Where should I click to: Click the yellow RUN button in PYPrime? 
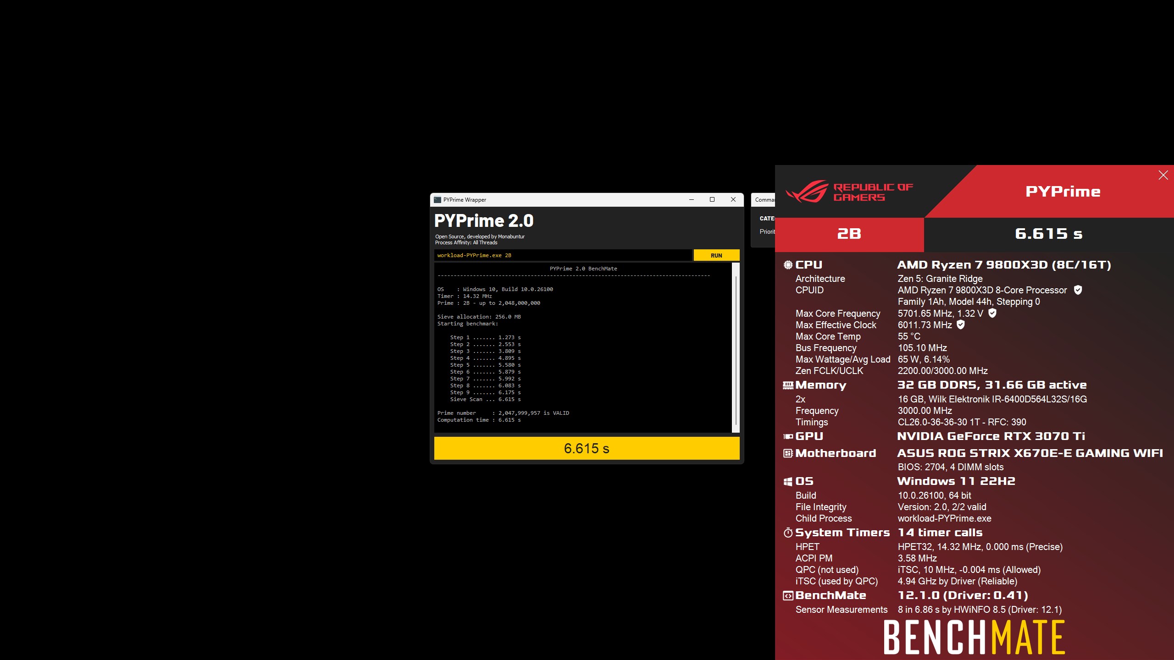pos(716,255)
